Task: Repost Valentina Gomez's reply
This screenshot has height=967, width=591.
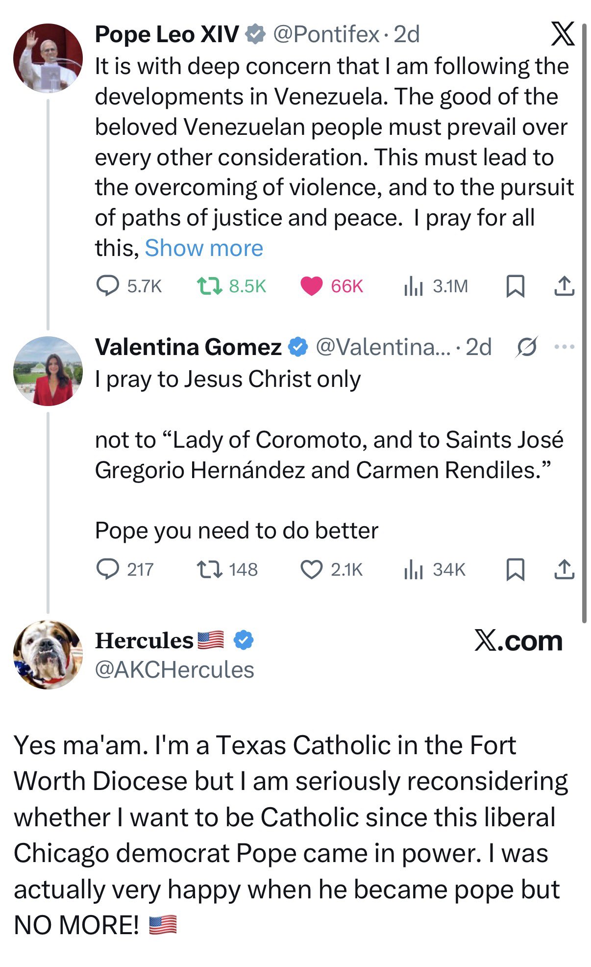Action: pos(209,569)
